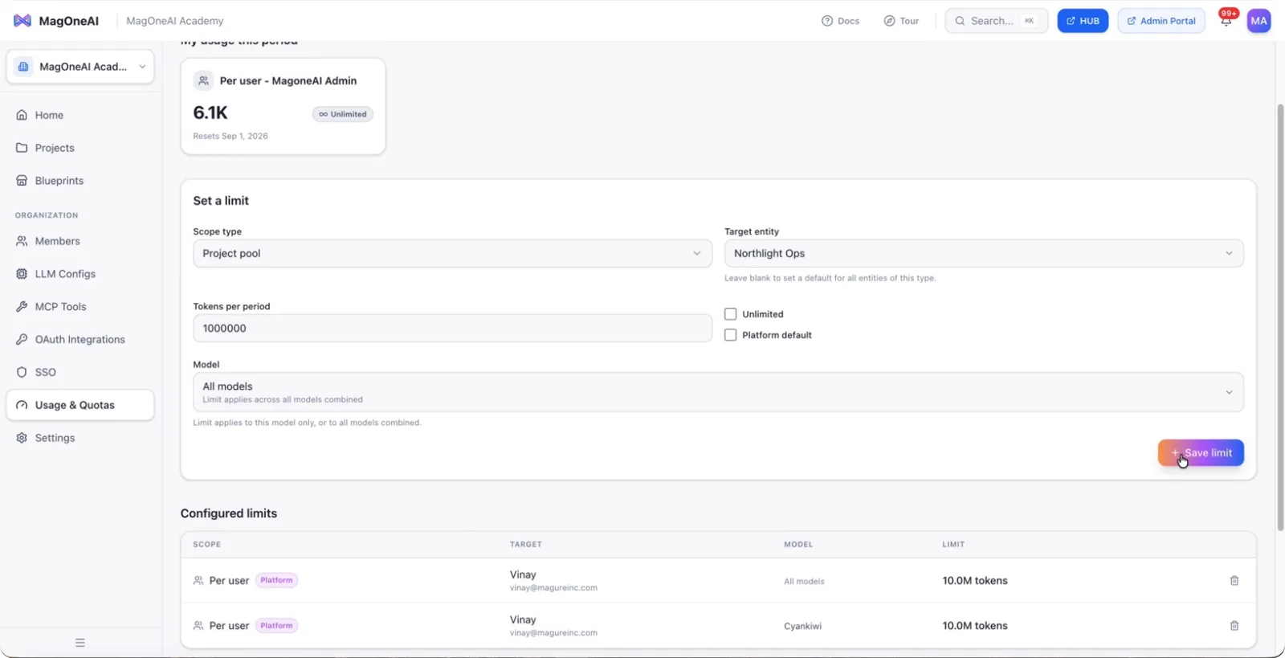This screenshot has height=658, width=1285.
Task: Click the Resets Sep 1, 2026 text
Action: 230,137
